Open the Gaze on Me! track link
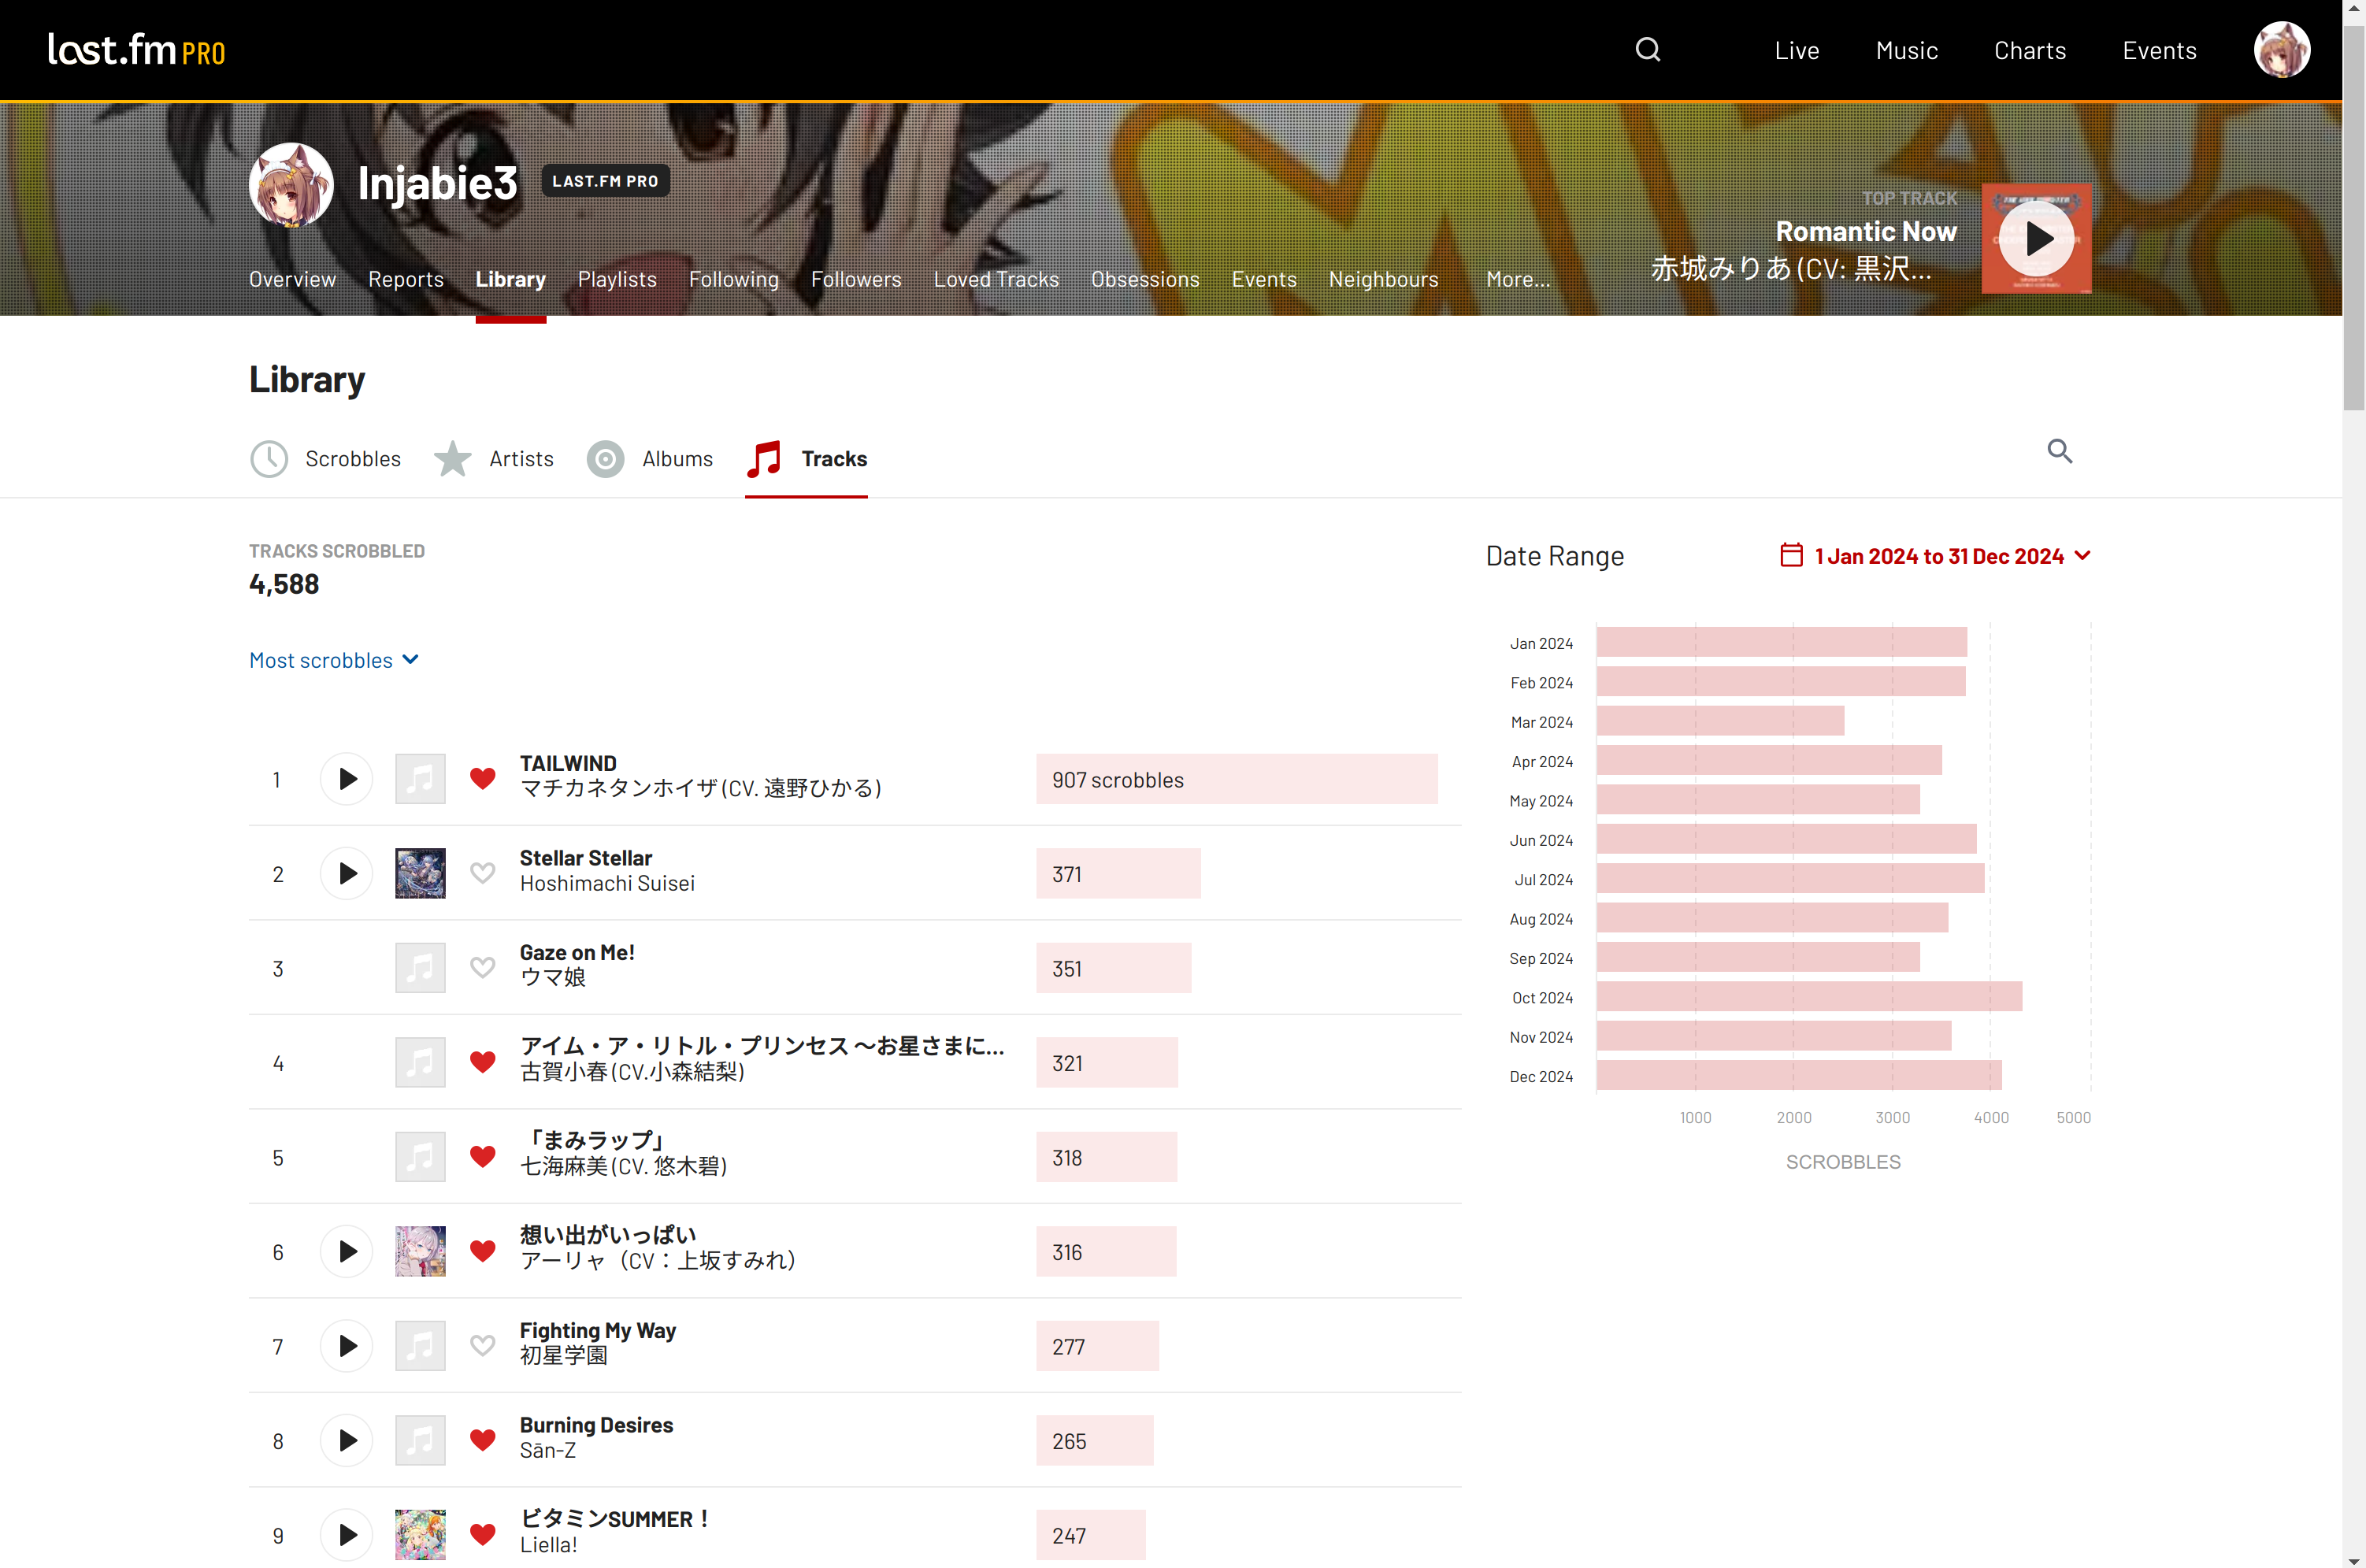2366x1568 pixels. (x=577, y=953)
